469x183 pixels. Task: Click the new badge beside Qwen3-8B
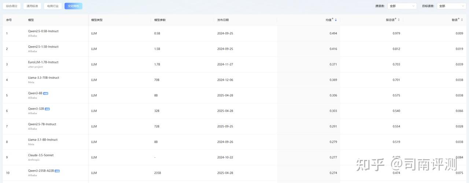pos(45,93)
